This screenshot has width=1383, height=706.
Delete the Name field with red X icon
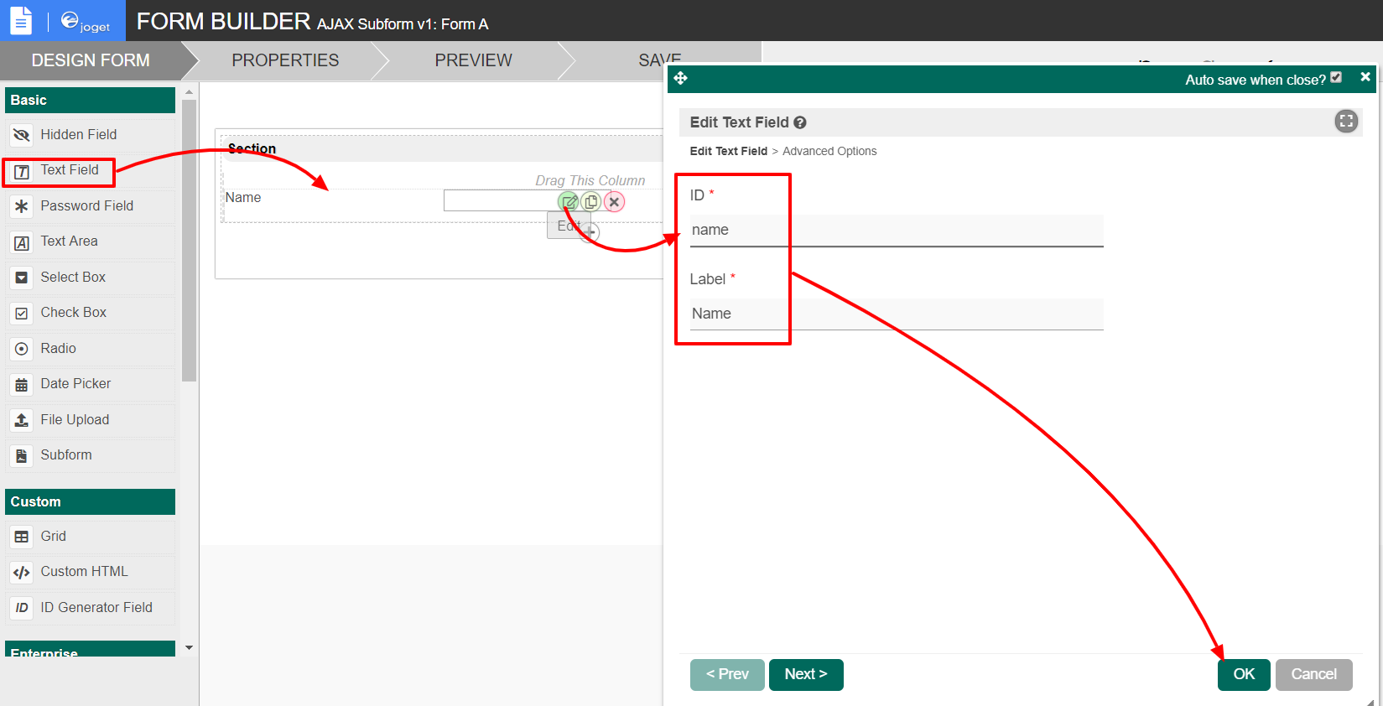point(614,202)
